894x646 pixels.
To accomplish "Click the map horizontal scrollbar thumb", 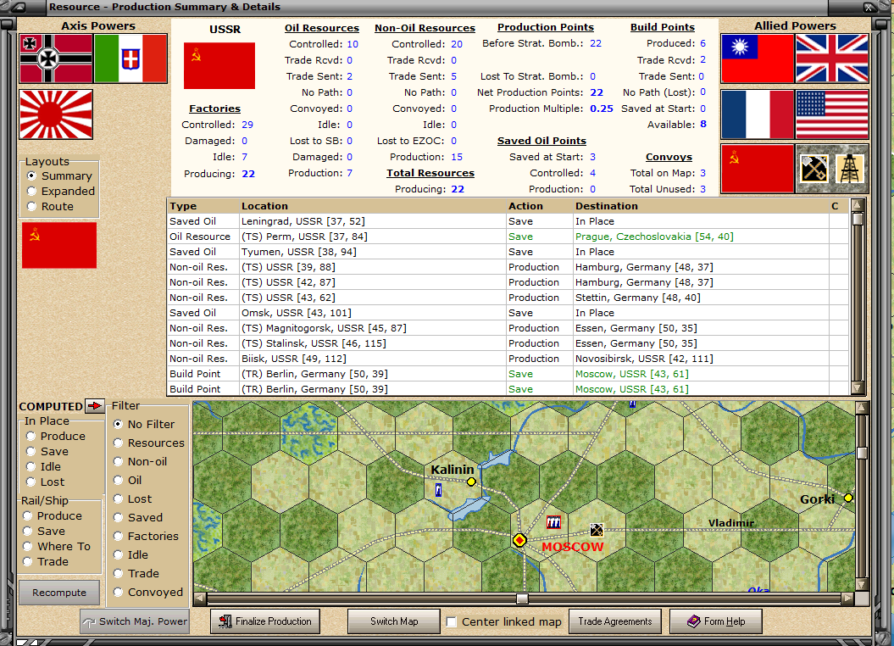I will click(x=522, y=599).
